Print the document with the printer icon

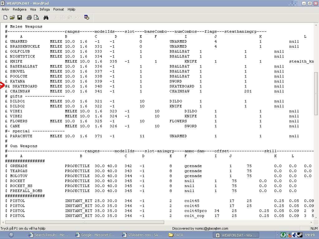29,17
